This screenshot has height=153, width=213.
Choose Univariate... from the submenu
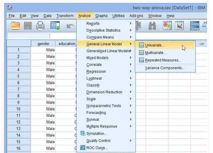pyautogui.click(x=165, y=45)
